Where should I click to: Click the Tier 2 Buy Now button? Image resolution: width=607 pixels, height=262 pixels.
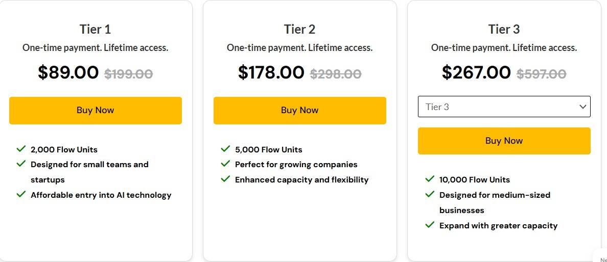[x=300, y=110]
